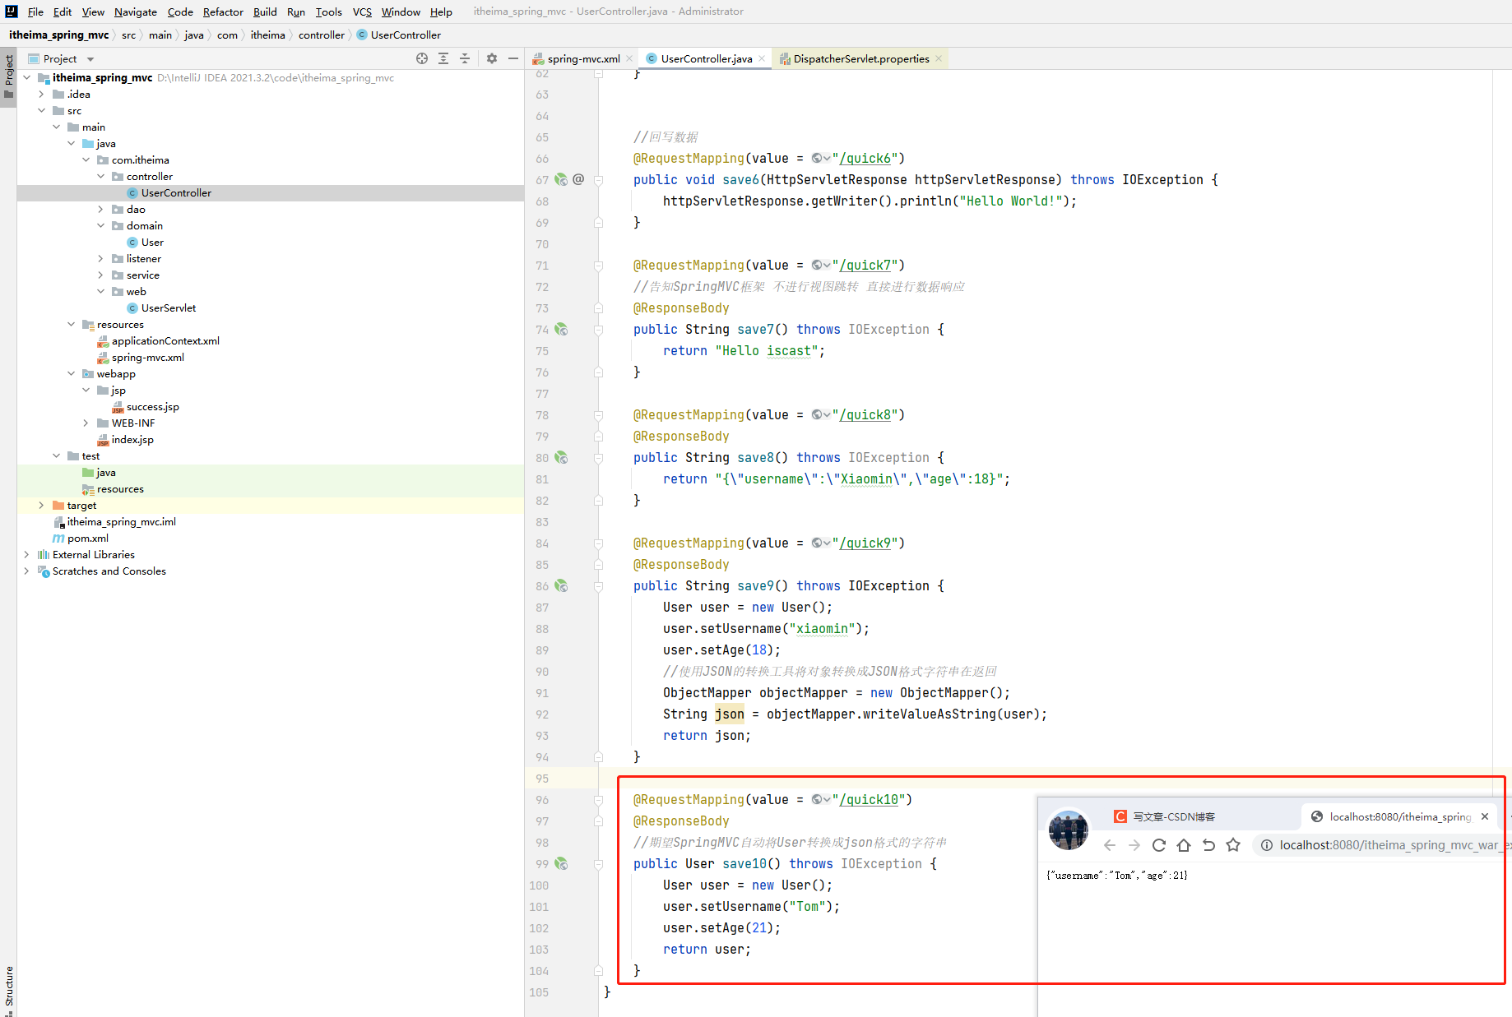Select pom.xml file
The width and height of the screenshot is (1512, 1017).
88,538
